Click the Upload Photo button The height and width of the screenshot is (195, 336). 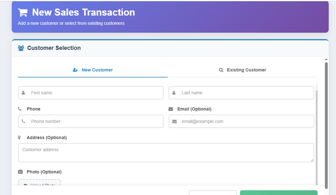(x=39, y=184)
